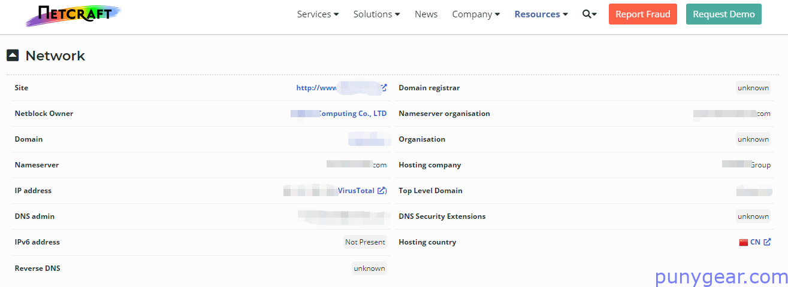This screenshot has width=788, height=287.
Task: Open the Resources dropdown menu
Action: point(541,14)
